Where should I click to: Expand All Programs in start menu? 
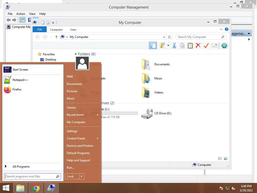(x=32, y=167)
